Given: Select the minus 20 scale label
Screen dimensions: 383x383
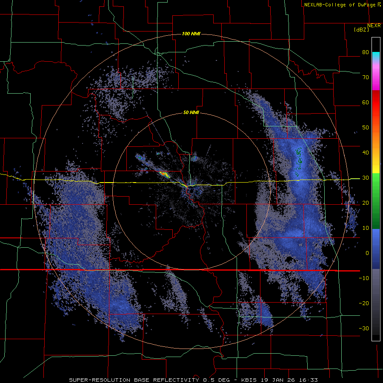Looking at the screenshot, I should pos(364,303).
